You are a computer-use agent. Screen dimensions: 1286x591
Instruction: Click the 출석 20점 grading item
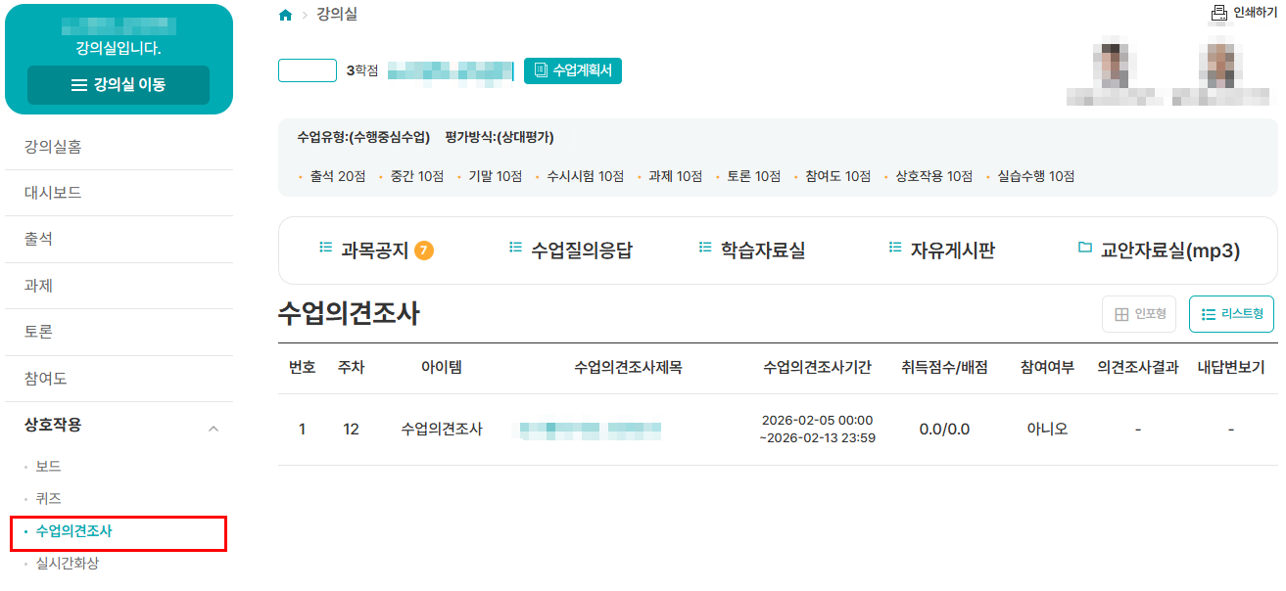337,176
